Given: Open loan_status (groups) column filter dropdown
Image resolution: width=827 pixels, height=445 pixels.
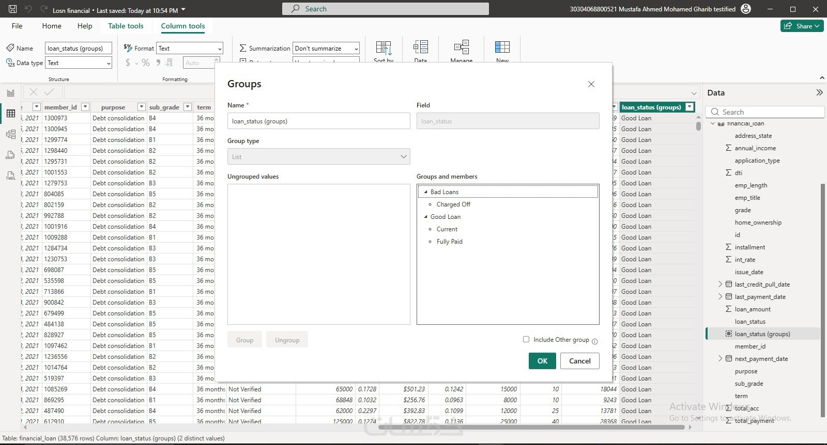Looking at the screenshot, I should coord(690,107).
